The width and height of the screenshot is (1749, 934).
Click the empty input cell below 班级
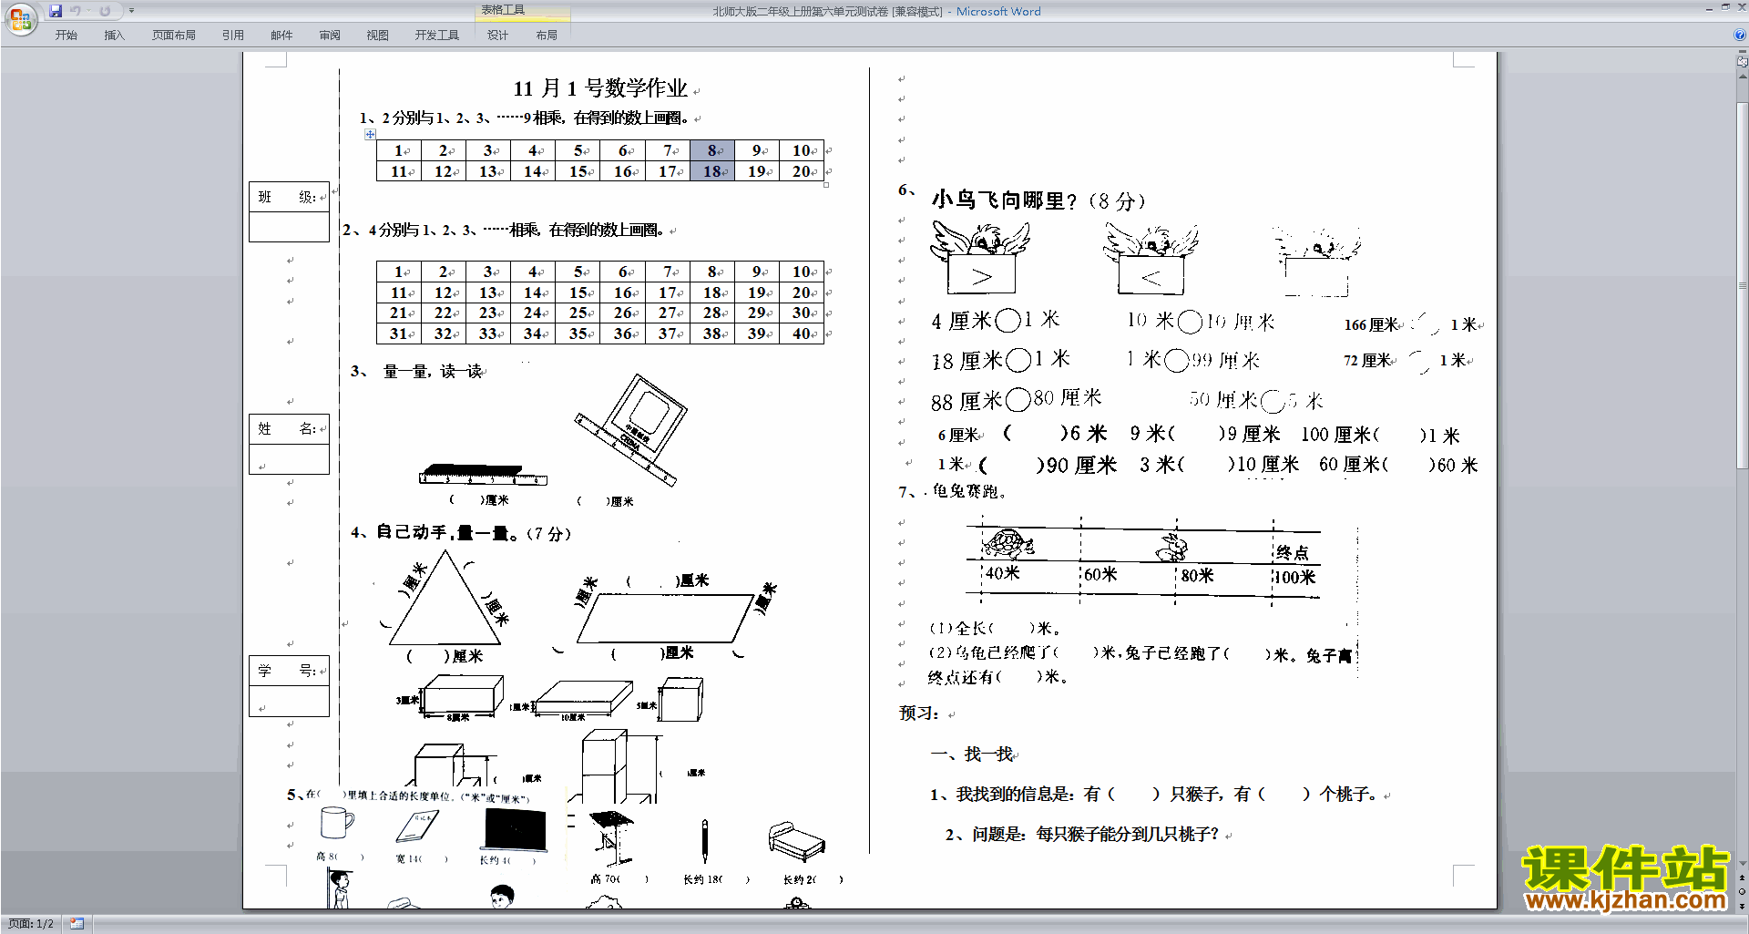point(289,227)
